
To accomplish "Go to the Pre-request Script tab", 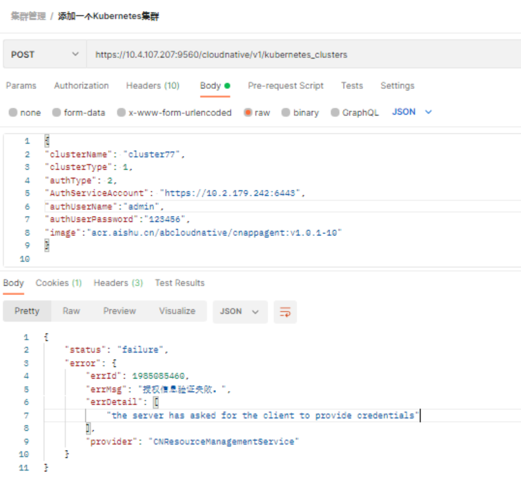I will pos(286,86).
